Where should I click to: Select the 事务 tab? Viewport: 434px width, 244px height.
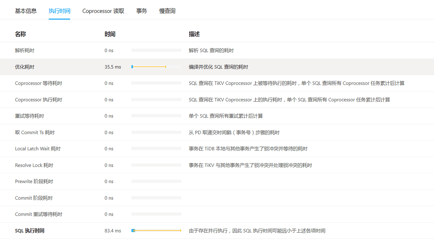coord(142,11)
